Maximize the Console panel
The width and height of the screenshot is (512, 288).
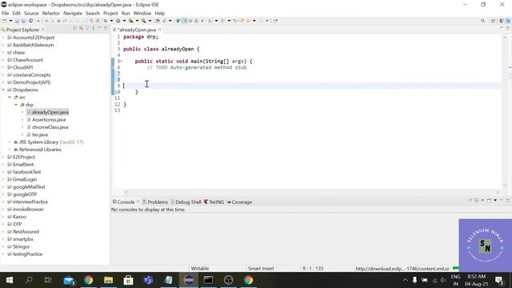coord(508,200)
